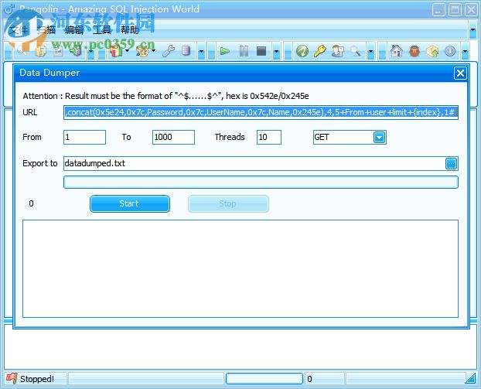
Task: Open the 文件 menu
Action: [19, 29]
